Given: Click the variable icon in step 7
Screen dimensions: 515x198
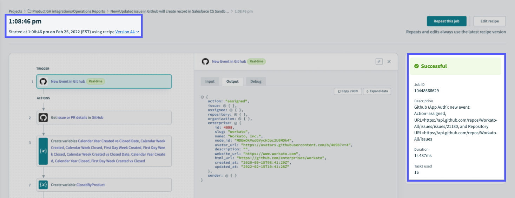Looking at the screenshot, I should (43, 185).
